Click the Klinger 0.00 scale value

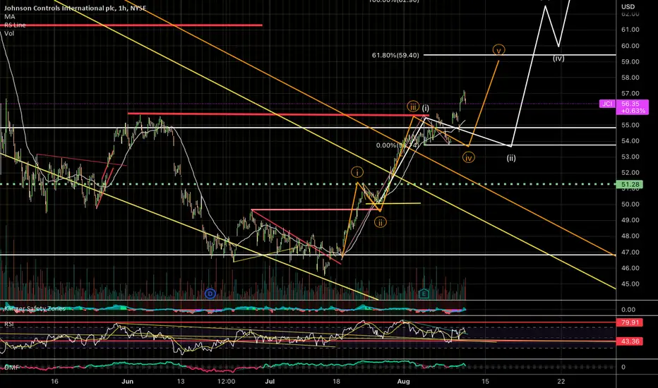point(628,310)
